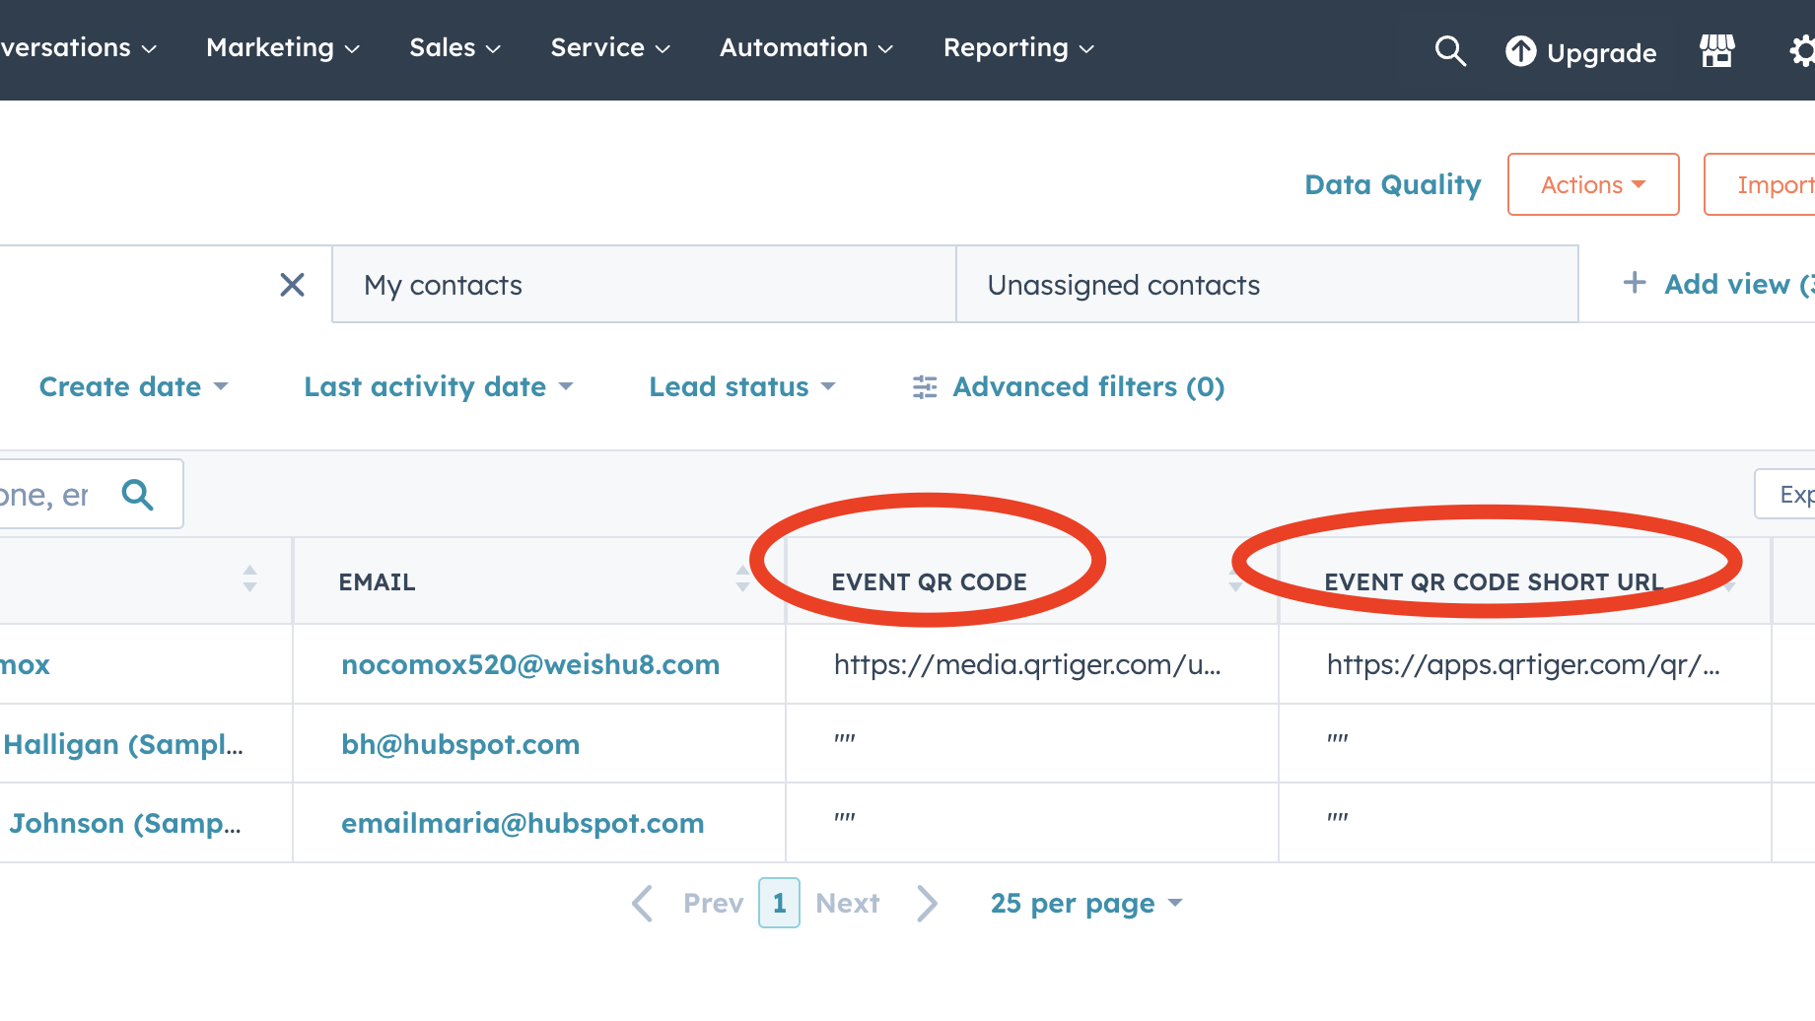Toggle sorting on the EVENT QR CODE column
This screenshot has height=1021, width=1815.
1236,579
